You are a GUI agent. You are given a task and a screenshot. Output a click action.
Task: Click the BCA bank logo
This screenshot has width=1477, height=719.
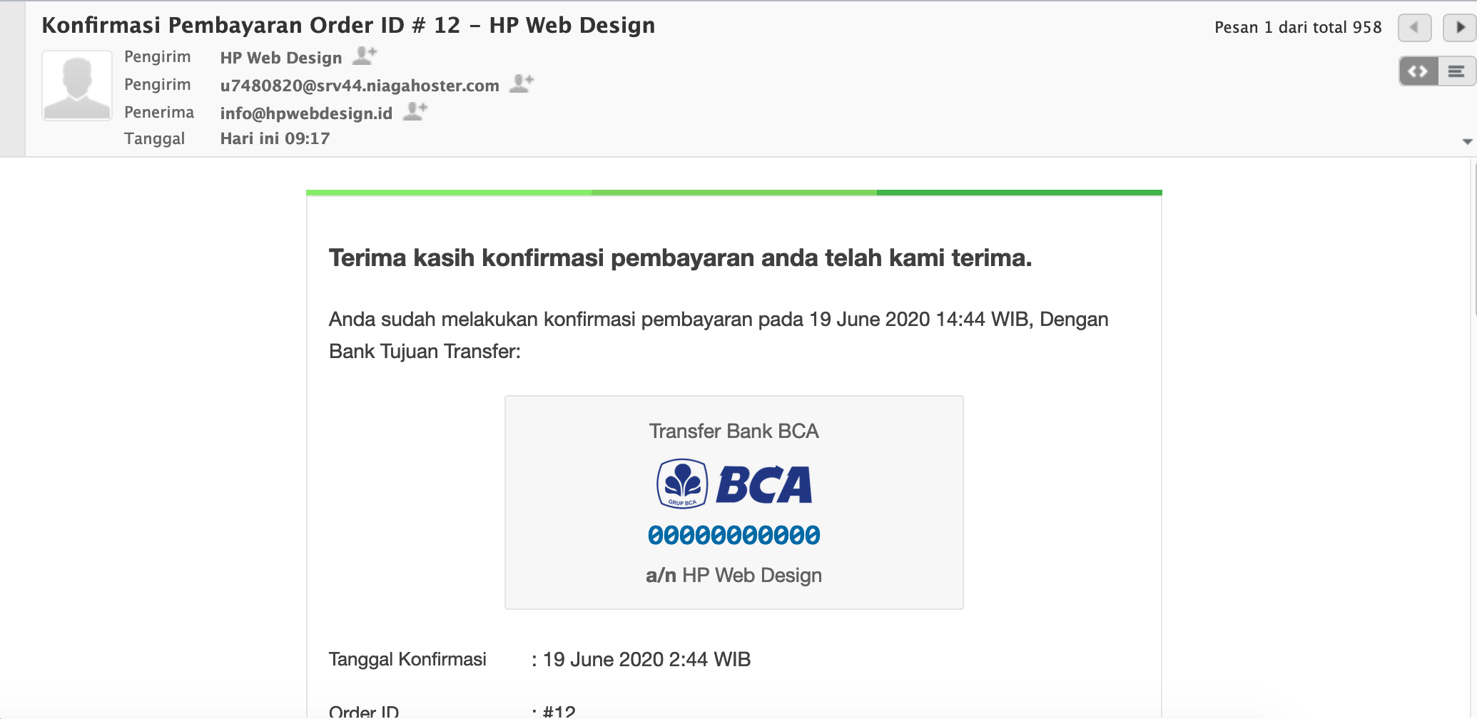point(734,484)
